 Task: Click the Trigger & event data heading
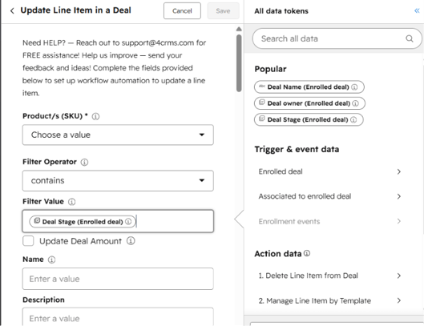coord(297,149)
